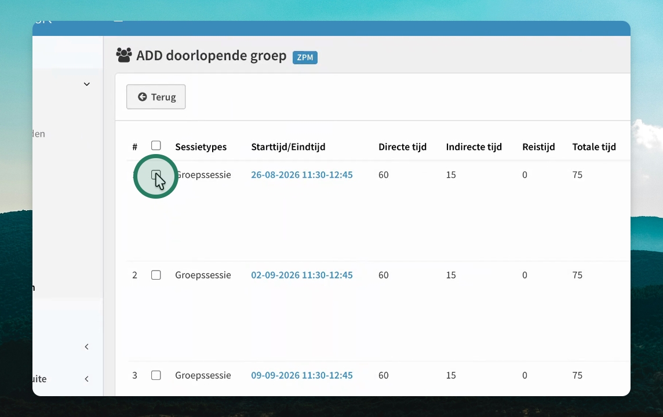The height and width of the screenshot is (417, 663).
Task: Open session 02-09-2026 11:30-12:45 link
Action: tap(302, 275)
